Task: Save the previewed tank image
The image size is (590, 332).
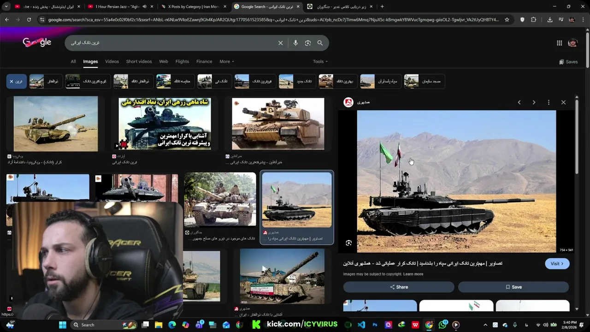Action: pyautogui.click(x=513, y=287)
